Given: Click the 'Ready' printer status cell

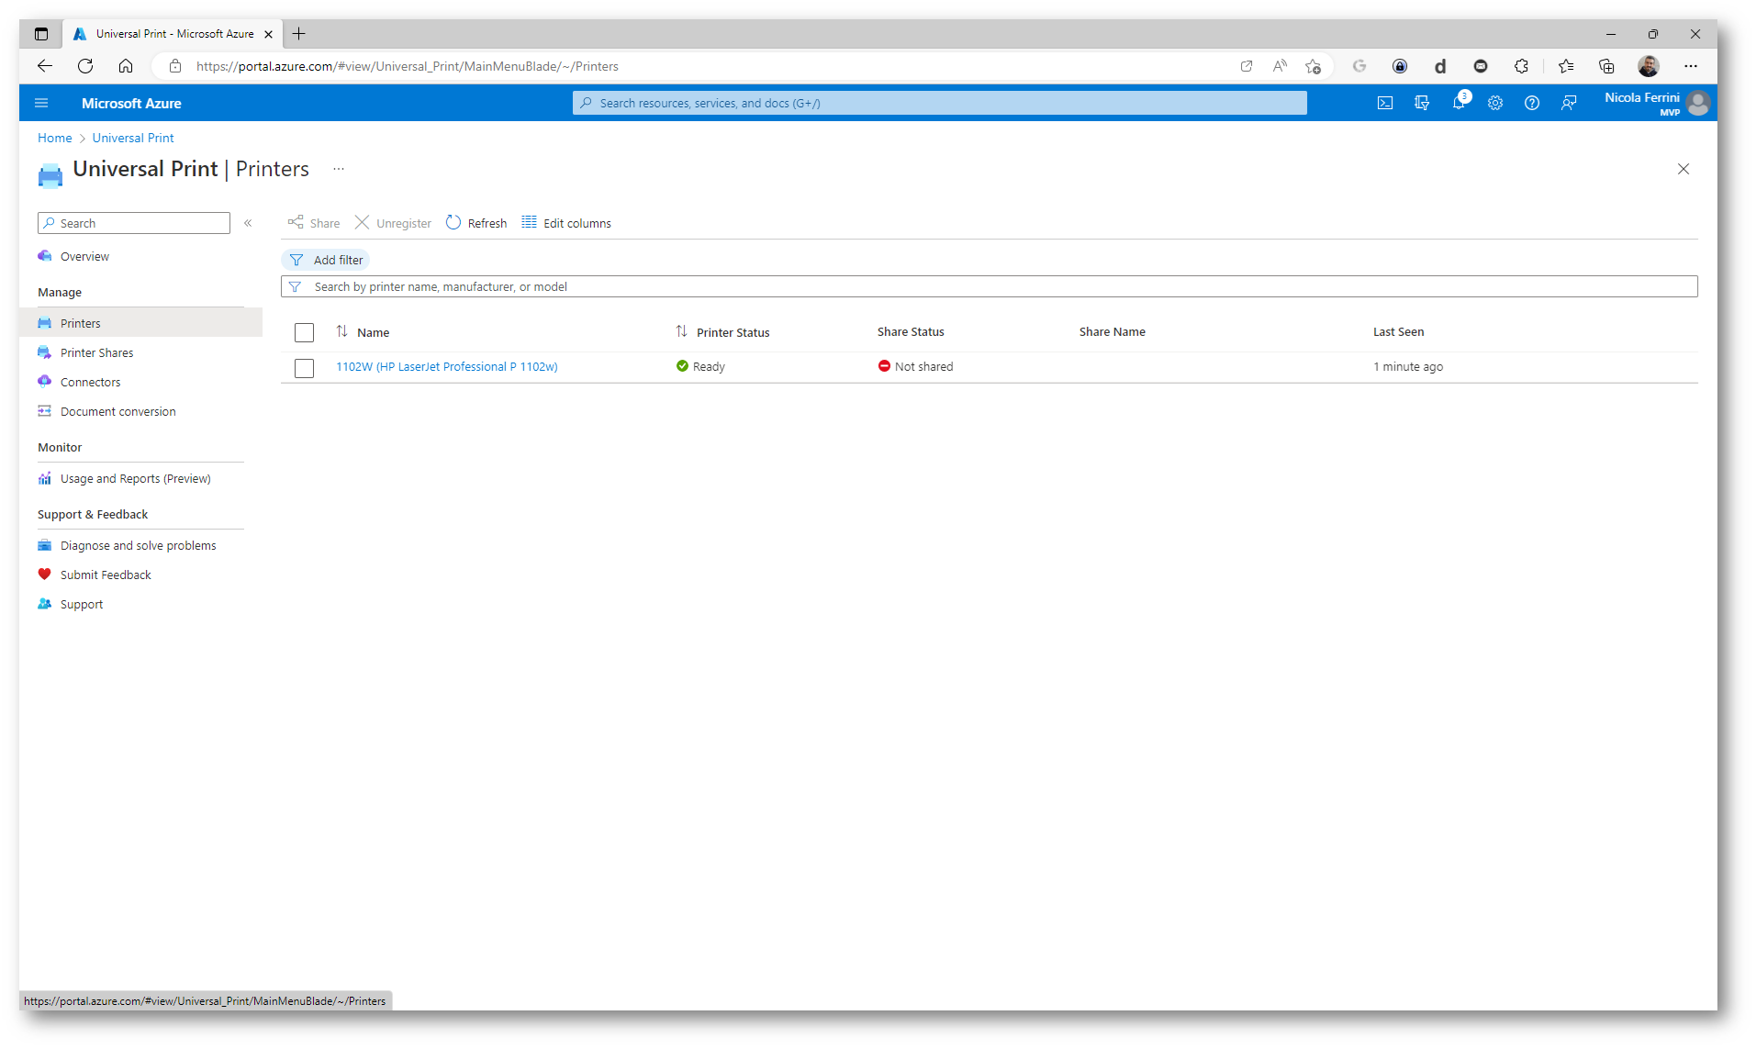Looking at the screenshot, I should click(x=700, y=366).
